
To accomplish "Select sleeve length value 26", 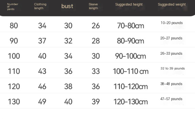I will [96, 26].
